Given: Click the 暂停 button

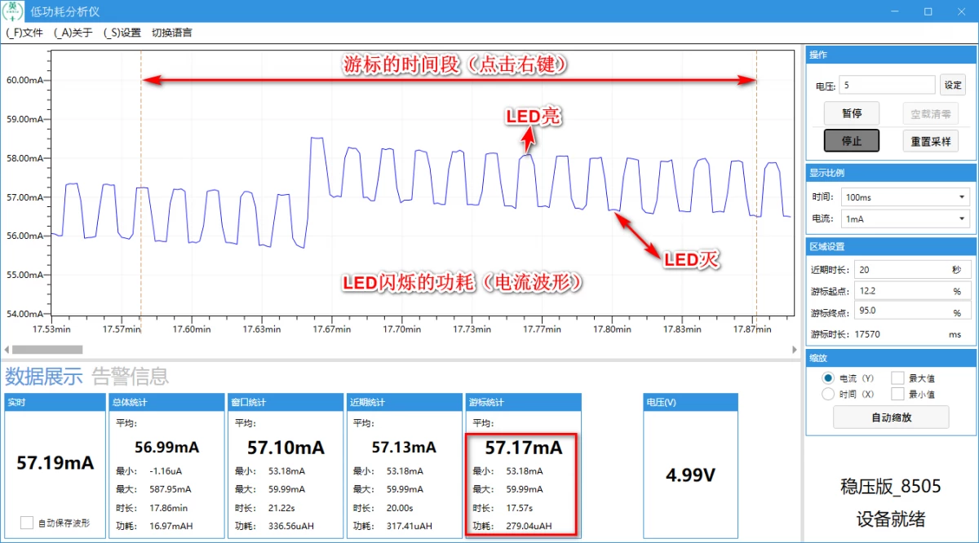Looking at the screenshot, I should [x=852, y=113].
